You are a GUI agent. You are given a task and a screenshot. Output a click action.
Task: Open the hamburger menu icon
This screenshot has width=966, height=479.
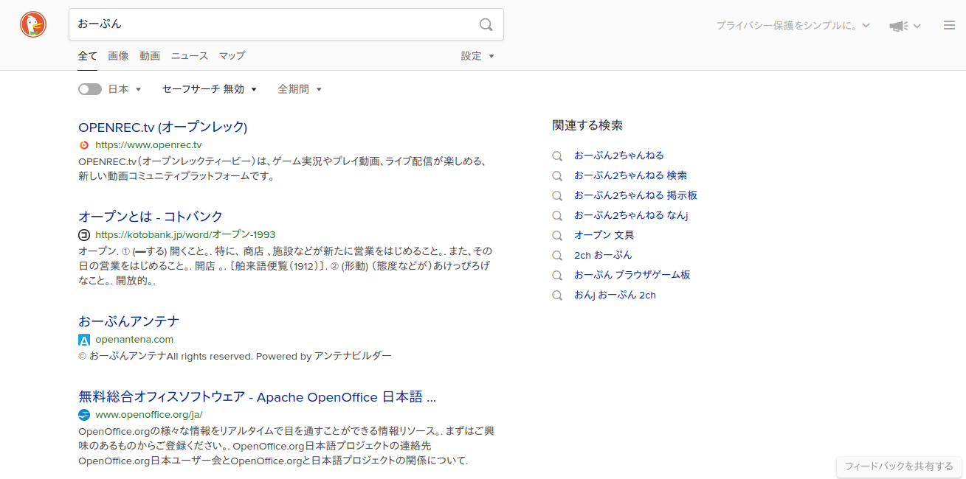(x=950, y=25)
